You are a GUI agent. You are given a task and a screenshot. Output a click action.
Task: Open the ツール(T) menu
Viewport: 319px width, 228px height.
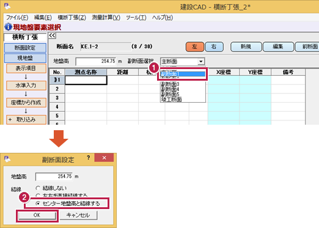pyautogui.click(x=136, y=18)
